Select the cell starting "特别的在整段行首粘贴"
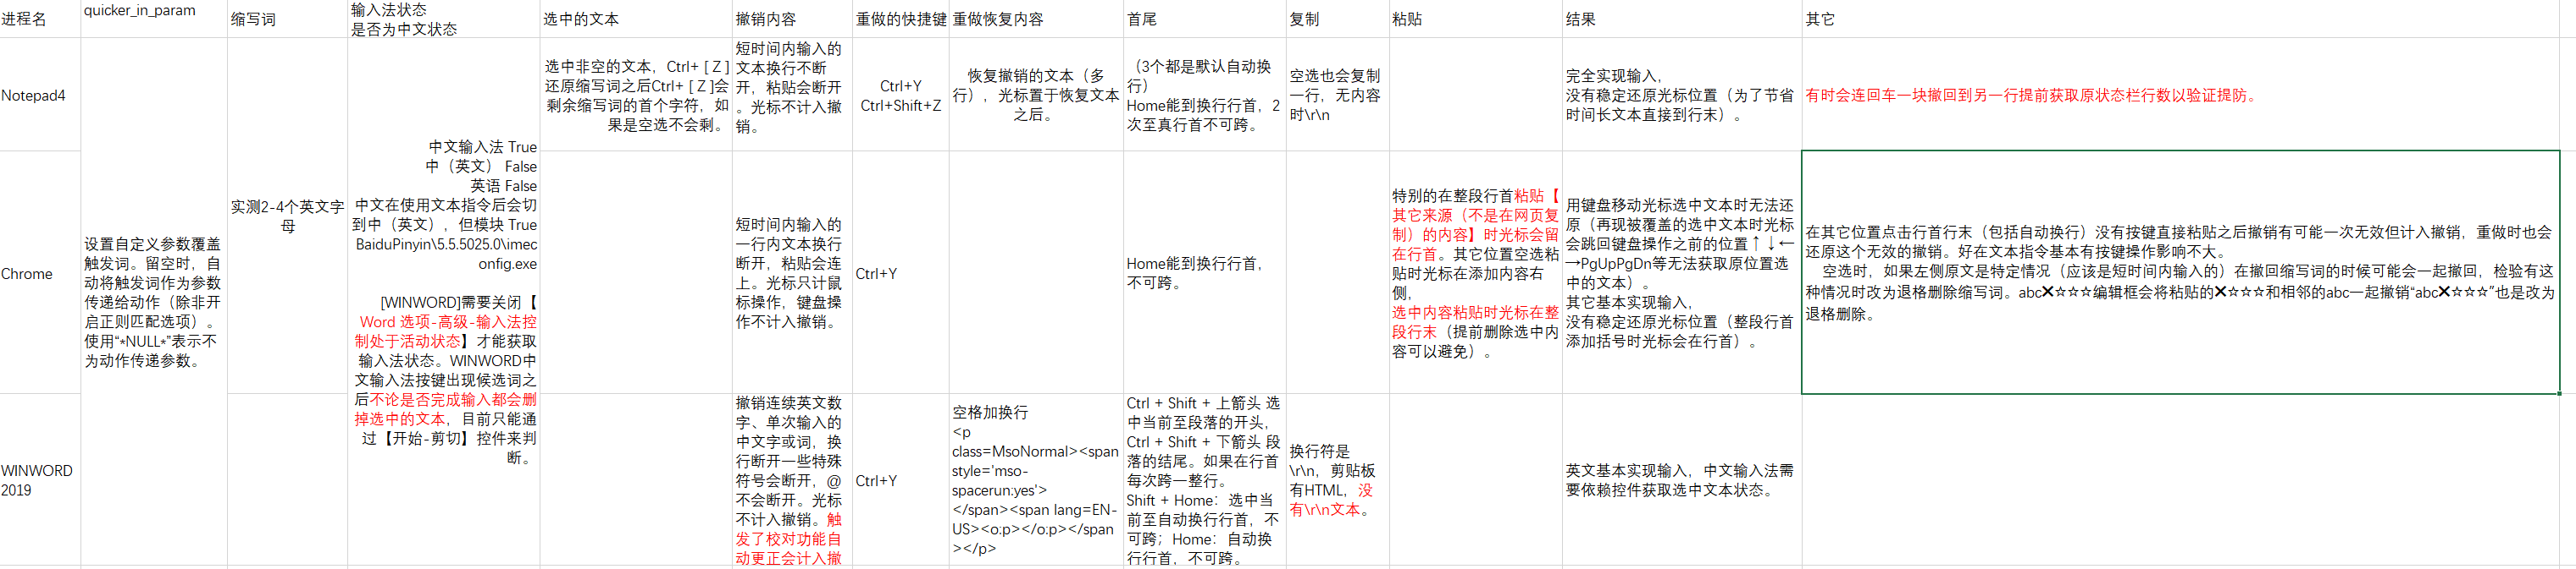 point(1476,272)
